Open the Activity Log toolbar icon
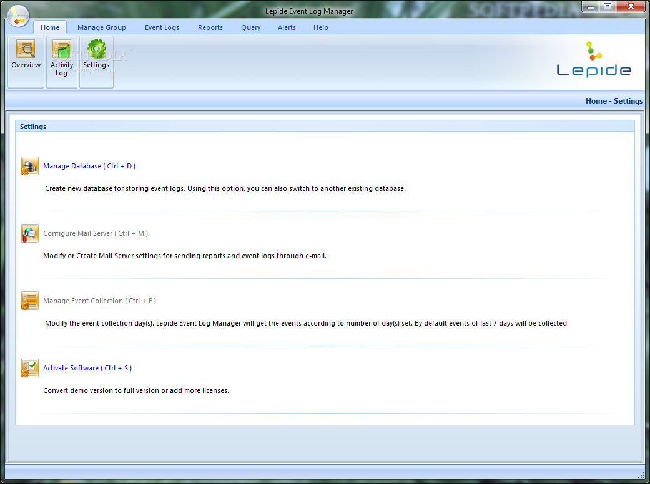The width and height of the screenshot is (650, 484). 62,62
